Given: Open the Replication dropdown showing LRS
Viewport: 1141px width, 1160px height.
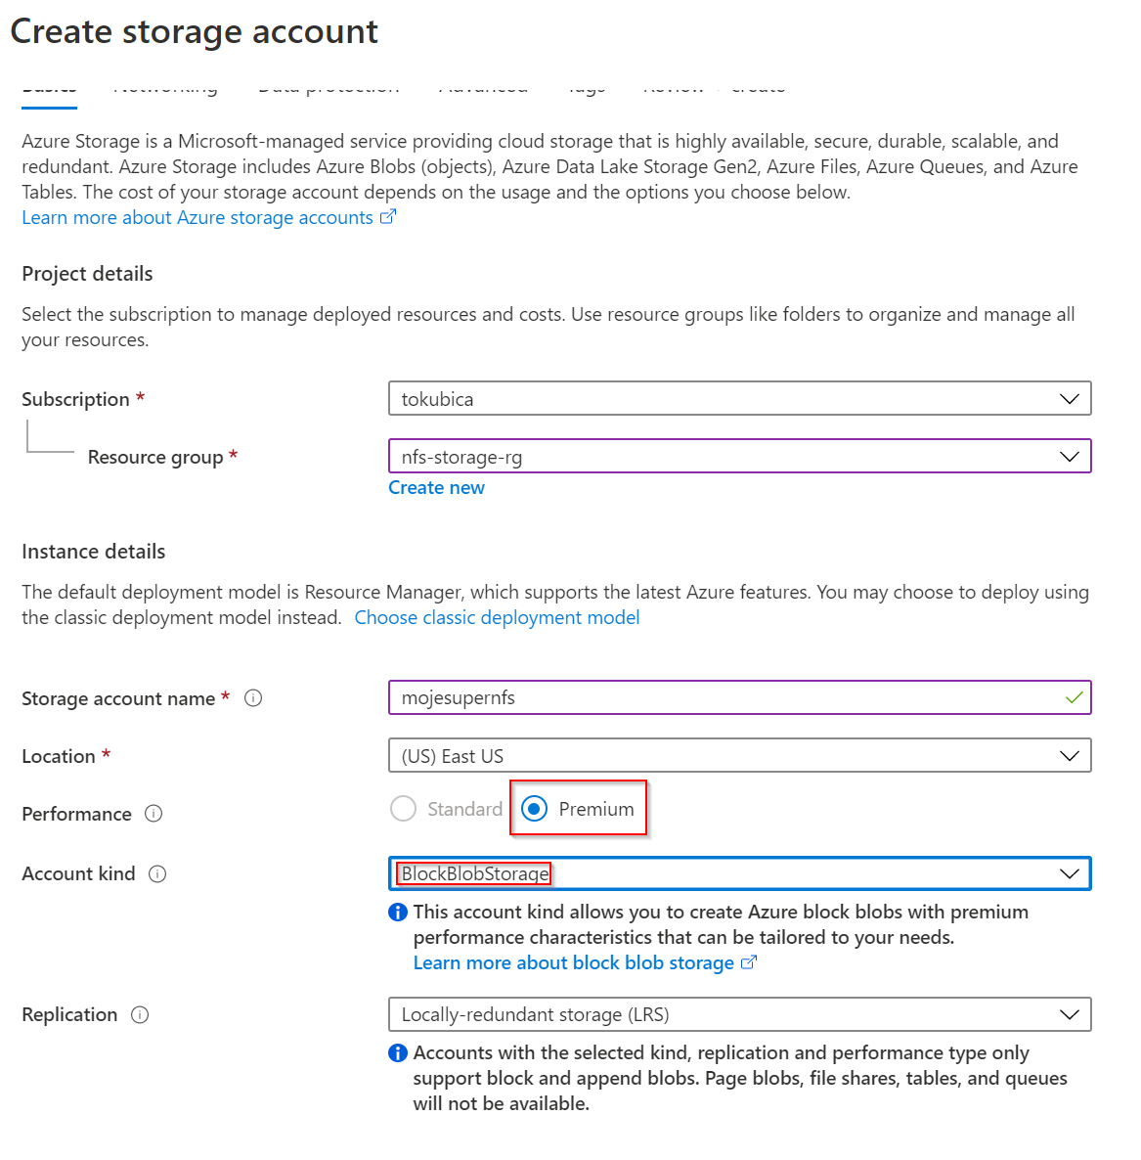Looking at the screenshot, I should (739, 1015).
